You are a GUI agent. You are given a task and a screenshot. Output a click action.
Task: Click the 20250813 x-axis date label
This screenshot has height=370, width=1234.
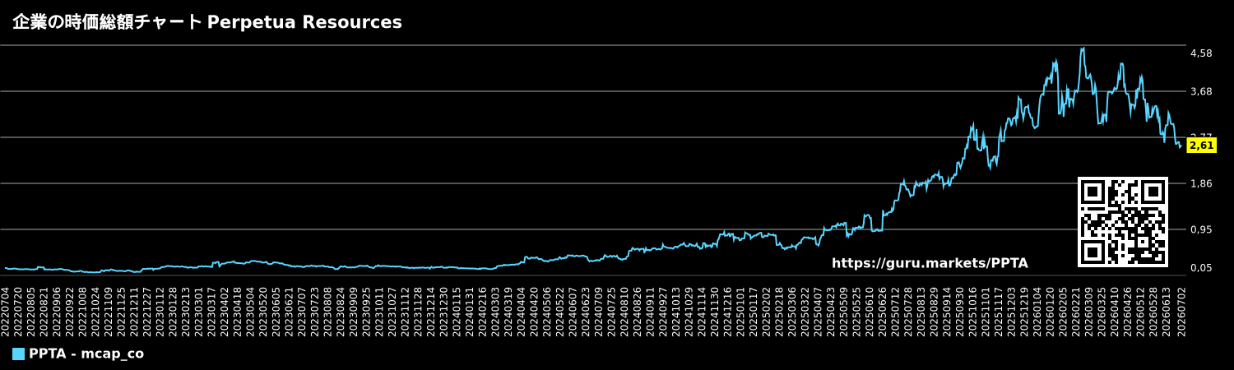tap(921, 311)
